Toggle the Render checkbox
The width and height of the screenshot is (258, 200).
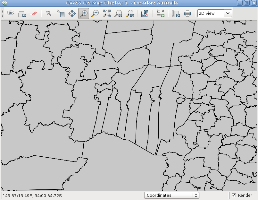(x=234, y=196)
